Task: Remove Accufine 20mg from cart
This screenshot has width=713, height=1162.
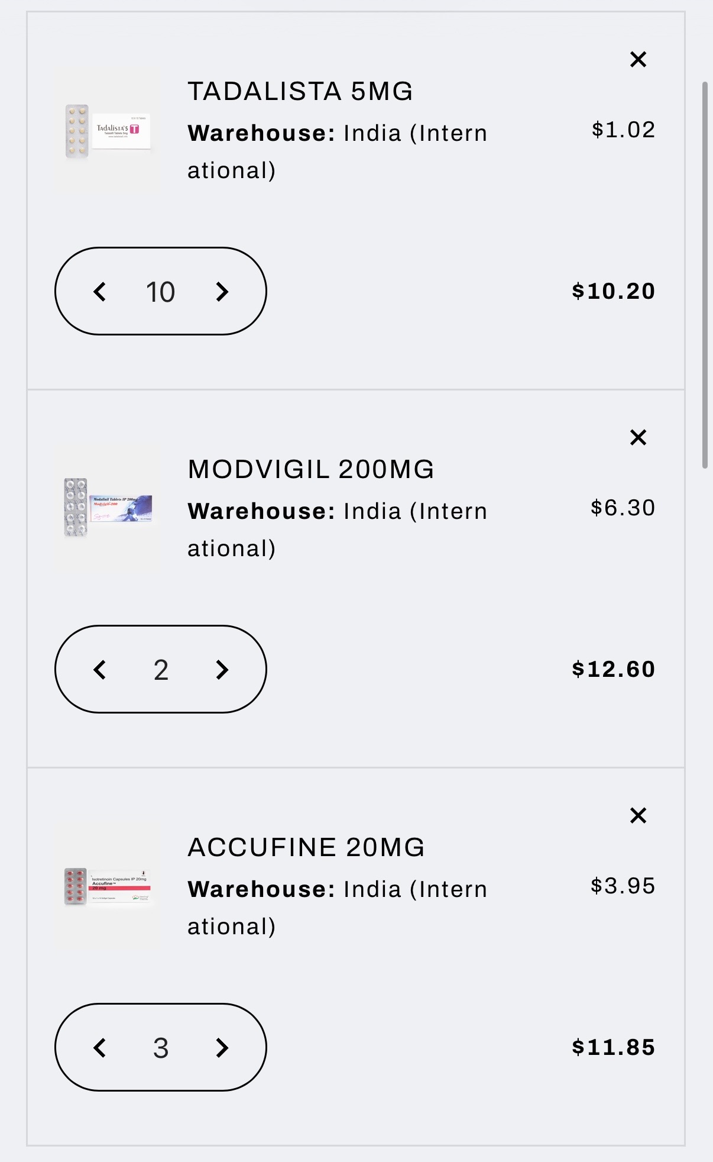Action: (638, 815)
